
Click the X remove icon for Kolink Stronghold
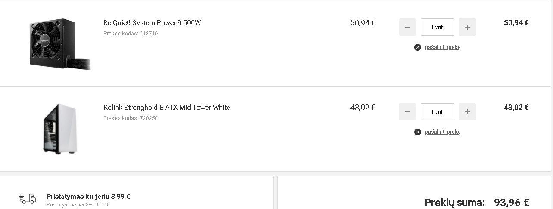click(418, 132)
